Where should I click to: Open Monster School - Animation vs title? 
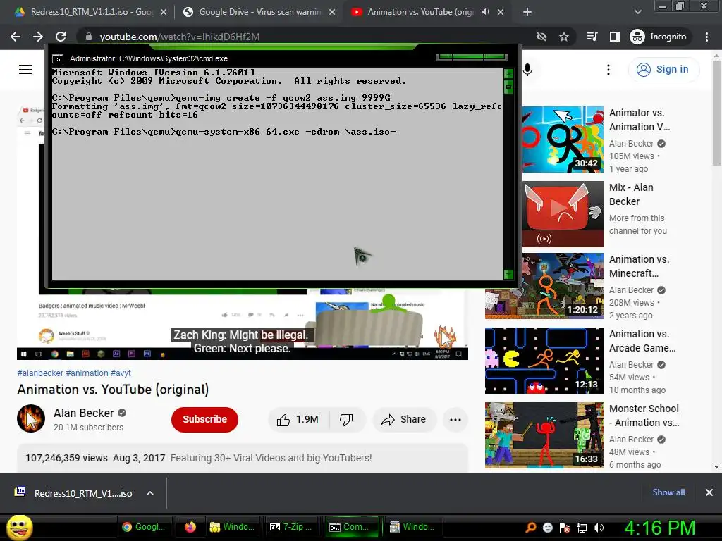pyautogui.click(x=644, y=416)
